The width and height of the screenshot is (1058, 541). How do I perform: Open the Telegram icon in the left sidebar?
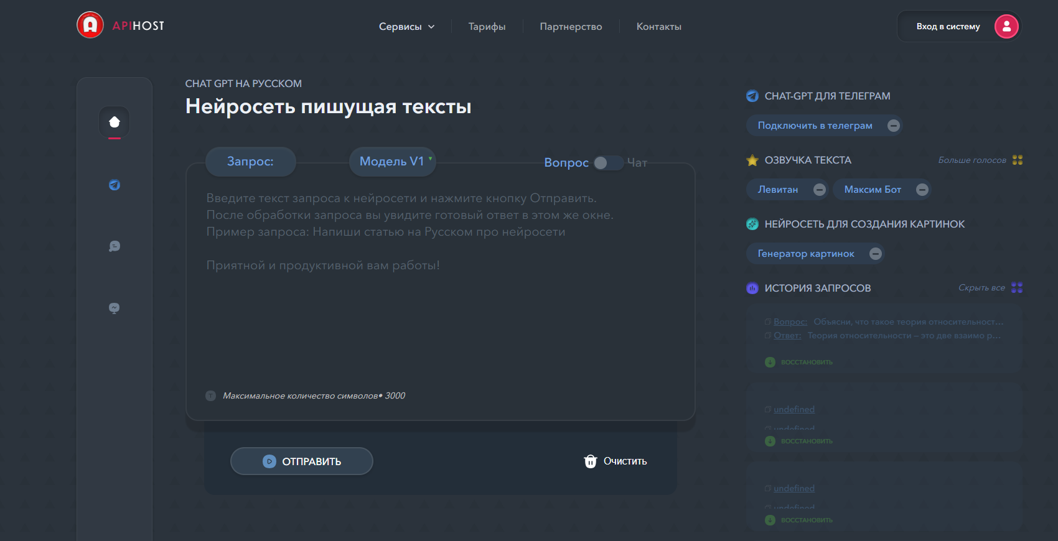(115, 185)
